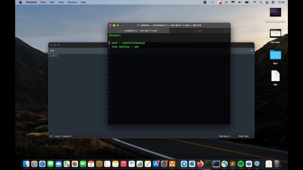
Task: Open Mail from the Dock
Action: [59, 164]
